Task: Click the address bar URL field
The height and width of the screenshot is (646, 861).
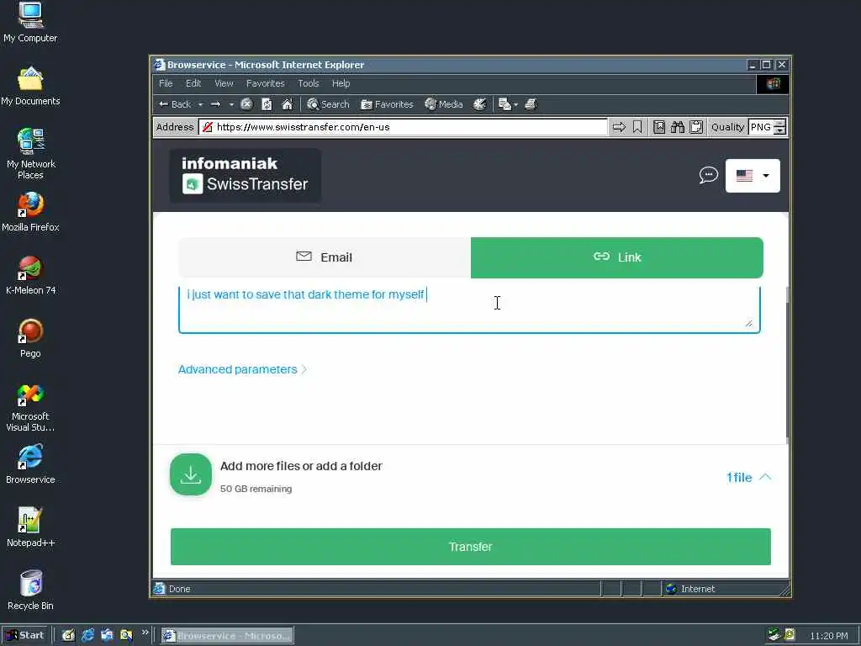Action: (x=404, y=128)
